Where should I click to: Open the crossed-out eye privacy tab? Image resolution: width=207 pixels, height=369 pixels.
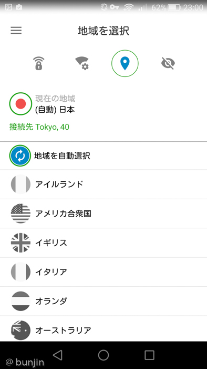168,63
